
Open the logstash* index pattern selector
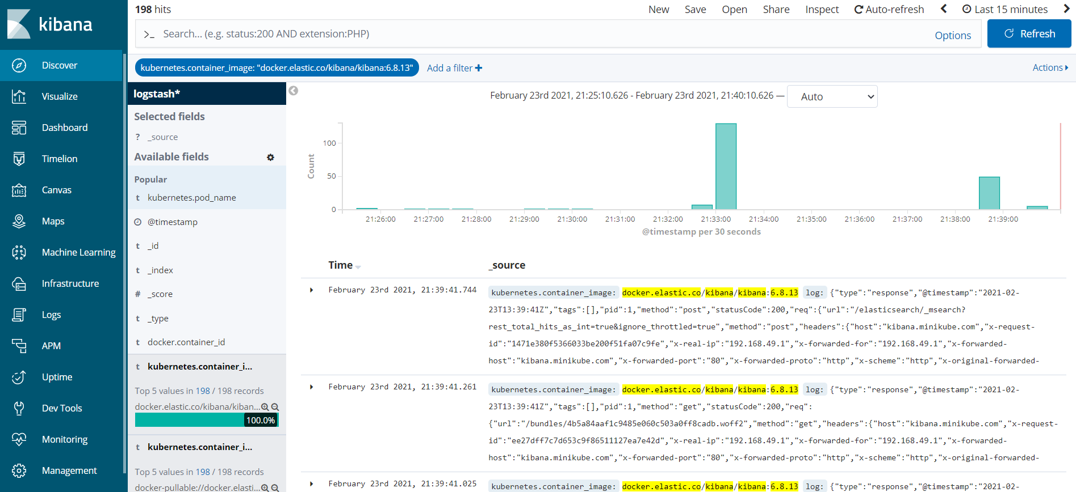pos(207,94)
